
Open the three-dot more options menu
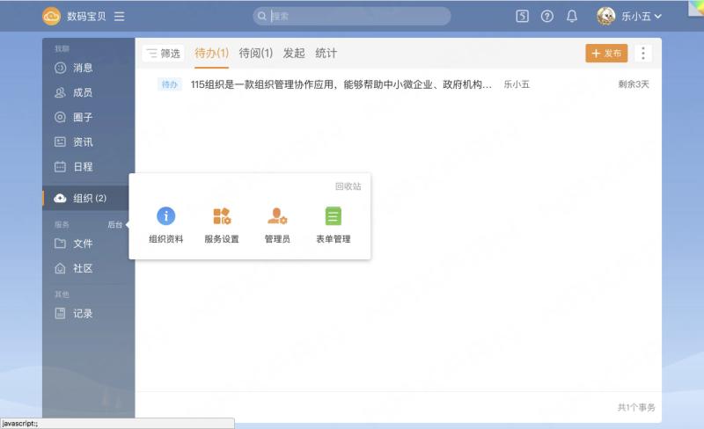click(643, 54)
